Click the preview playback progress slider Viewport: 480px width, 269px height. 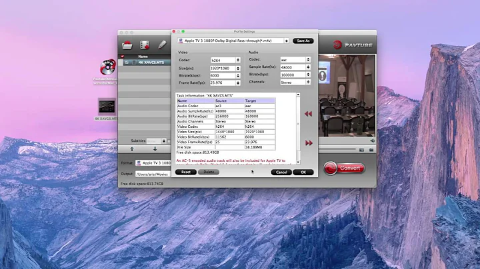[x=337, y=149]
